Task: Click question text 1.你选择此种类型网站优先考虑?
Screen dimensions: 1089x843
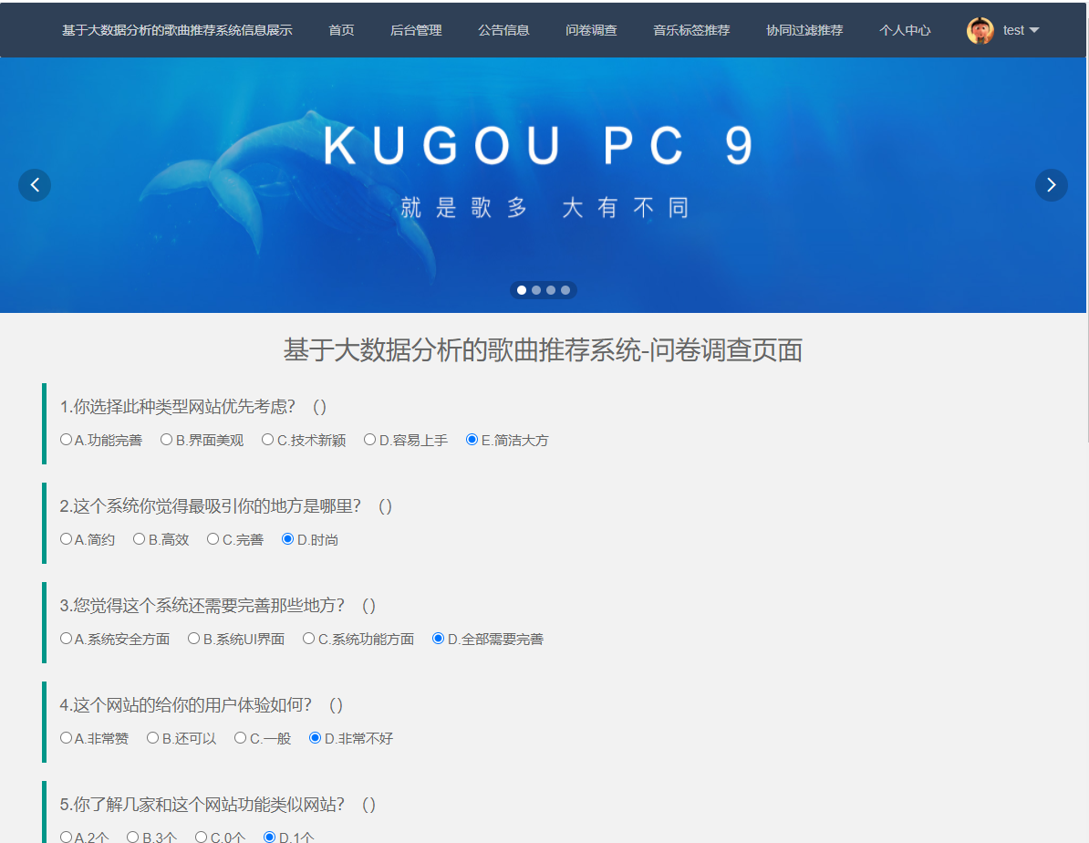Action: (x=177, y=407)
